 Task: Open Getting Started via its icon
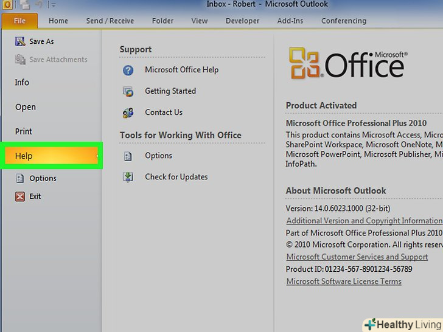pos(128,91)
